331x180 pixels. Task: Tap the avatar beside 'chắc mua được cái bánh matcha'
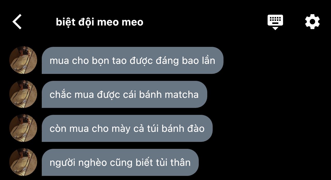coord(23,94)
